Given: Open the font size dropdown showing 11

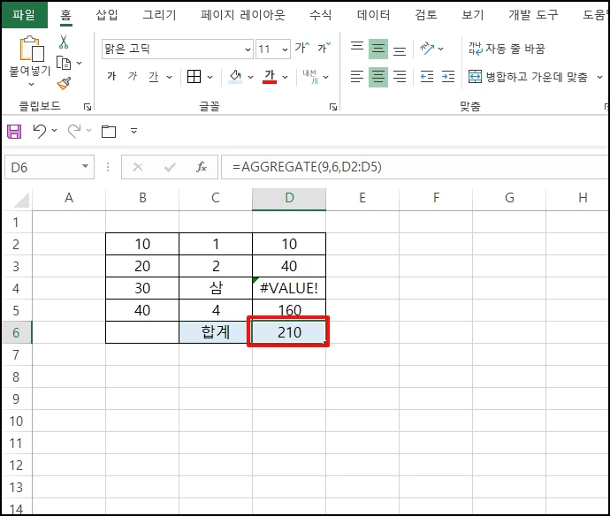Looking at the screenshot, I should (286, 49).
